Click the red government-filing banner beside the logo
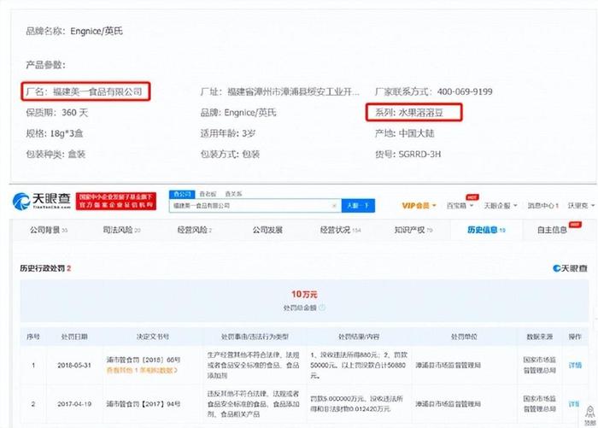 point(116,201)
